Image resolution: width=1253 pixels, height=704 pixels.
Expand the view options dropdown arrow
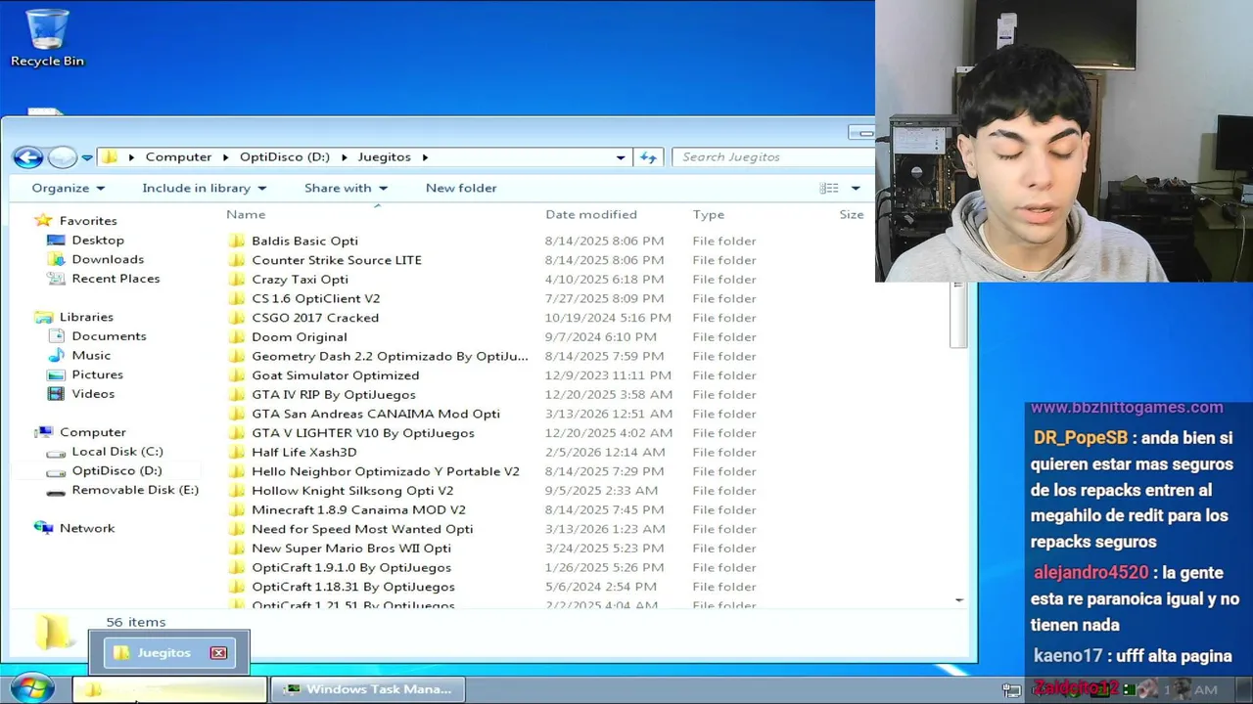(856, 188)
